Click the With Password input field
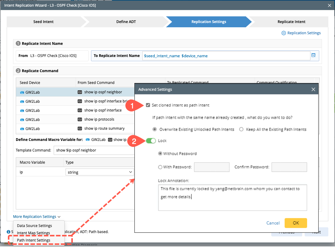Image resolution: width=335 pixels, height=247 pixels. [212, 167]
